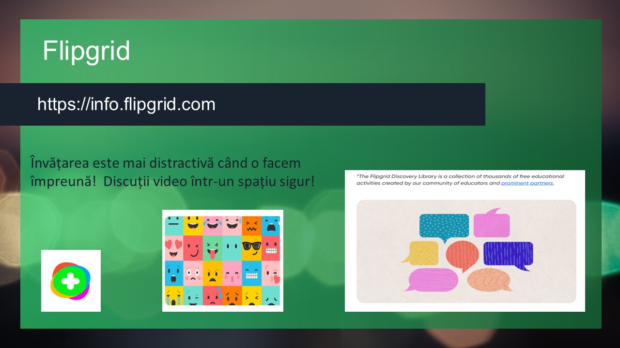620x348 pixels.
Task: Click the orange-red center speech bubble
Action: click(462, 255)
